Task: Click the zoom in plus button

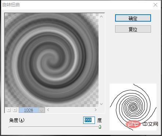Action: pos(15,110)
